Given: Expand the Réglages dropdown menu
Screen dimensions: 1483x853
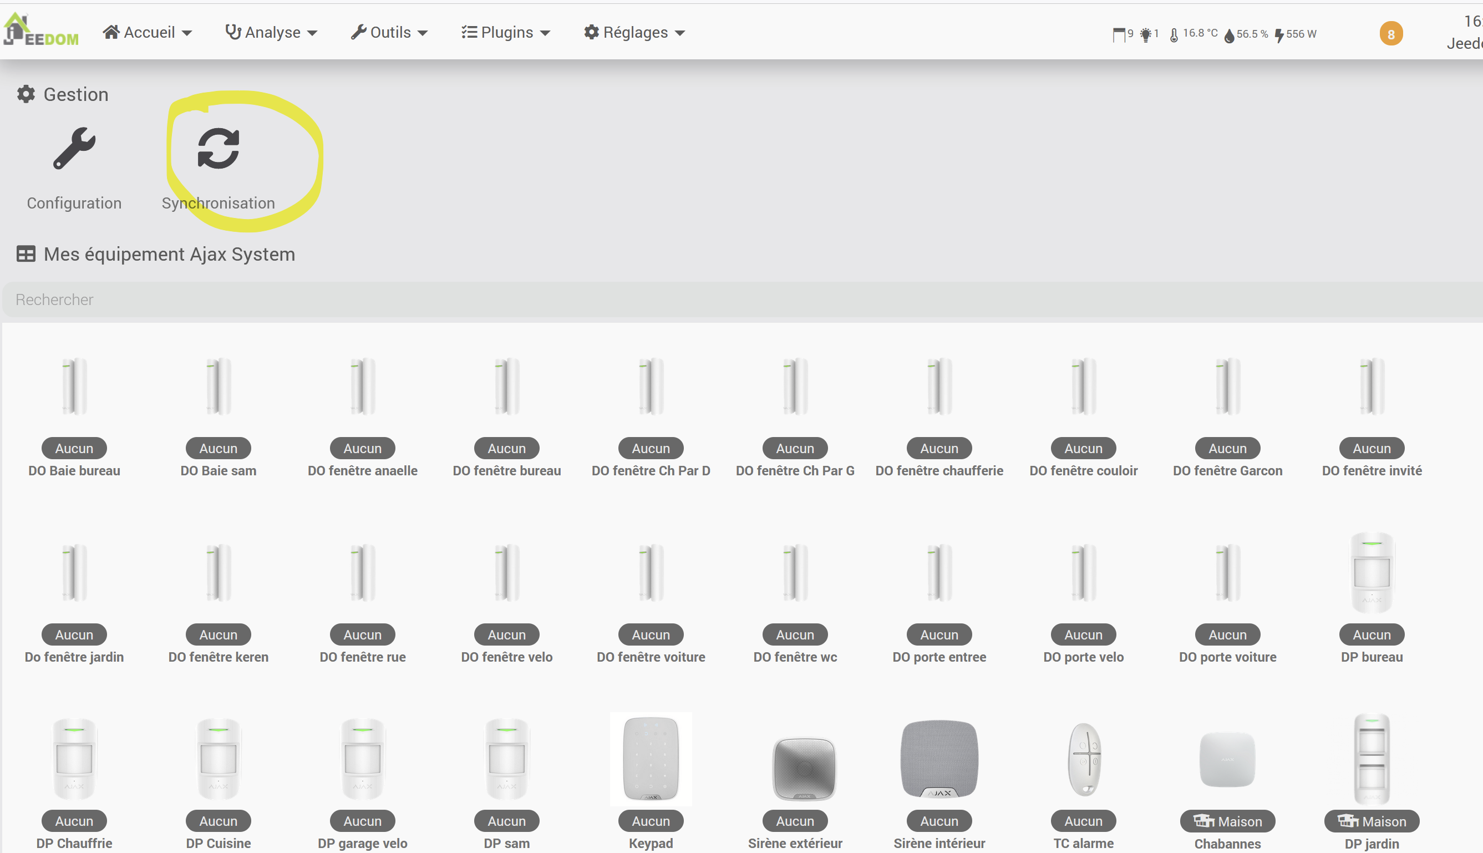Looking at the screenshot, I should click(x=634, y=33).
